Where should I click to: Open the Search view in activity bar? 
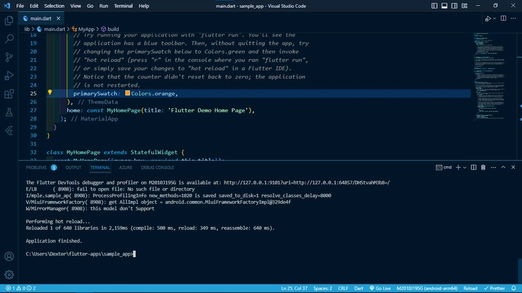pyautogui.click(x=9, y=39)
